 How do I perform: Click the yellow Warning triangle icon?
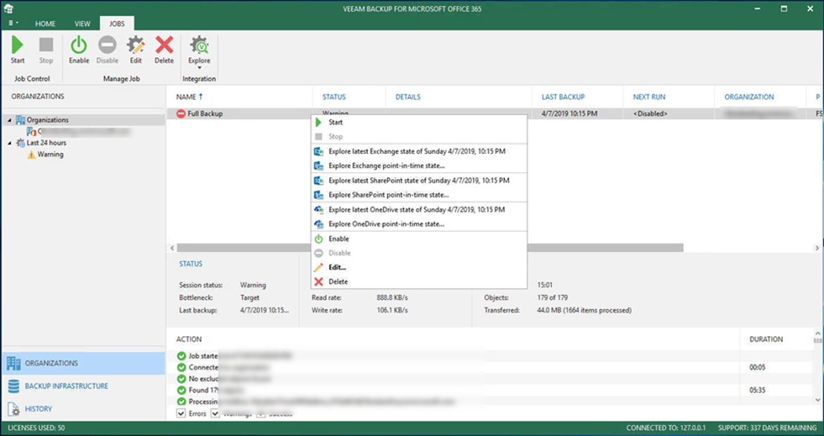(31, 155)
